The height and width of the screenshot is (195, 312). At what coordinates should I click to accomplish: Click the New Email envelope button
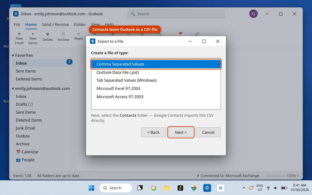coord(19,38)
